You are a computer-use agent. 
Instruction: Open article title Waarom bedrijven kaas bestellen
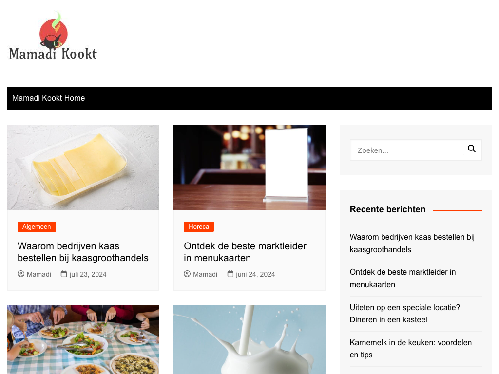pos(83,252)
